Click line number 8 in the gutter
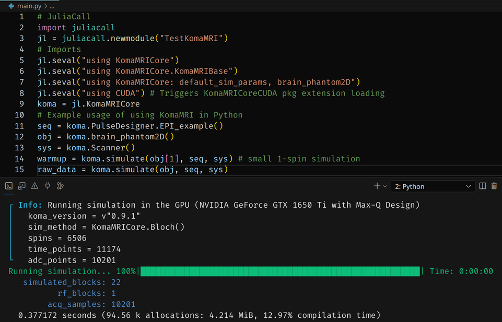Viewport: 502px width, 322px height. (21, 93)
